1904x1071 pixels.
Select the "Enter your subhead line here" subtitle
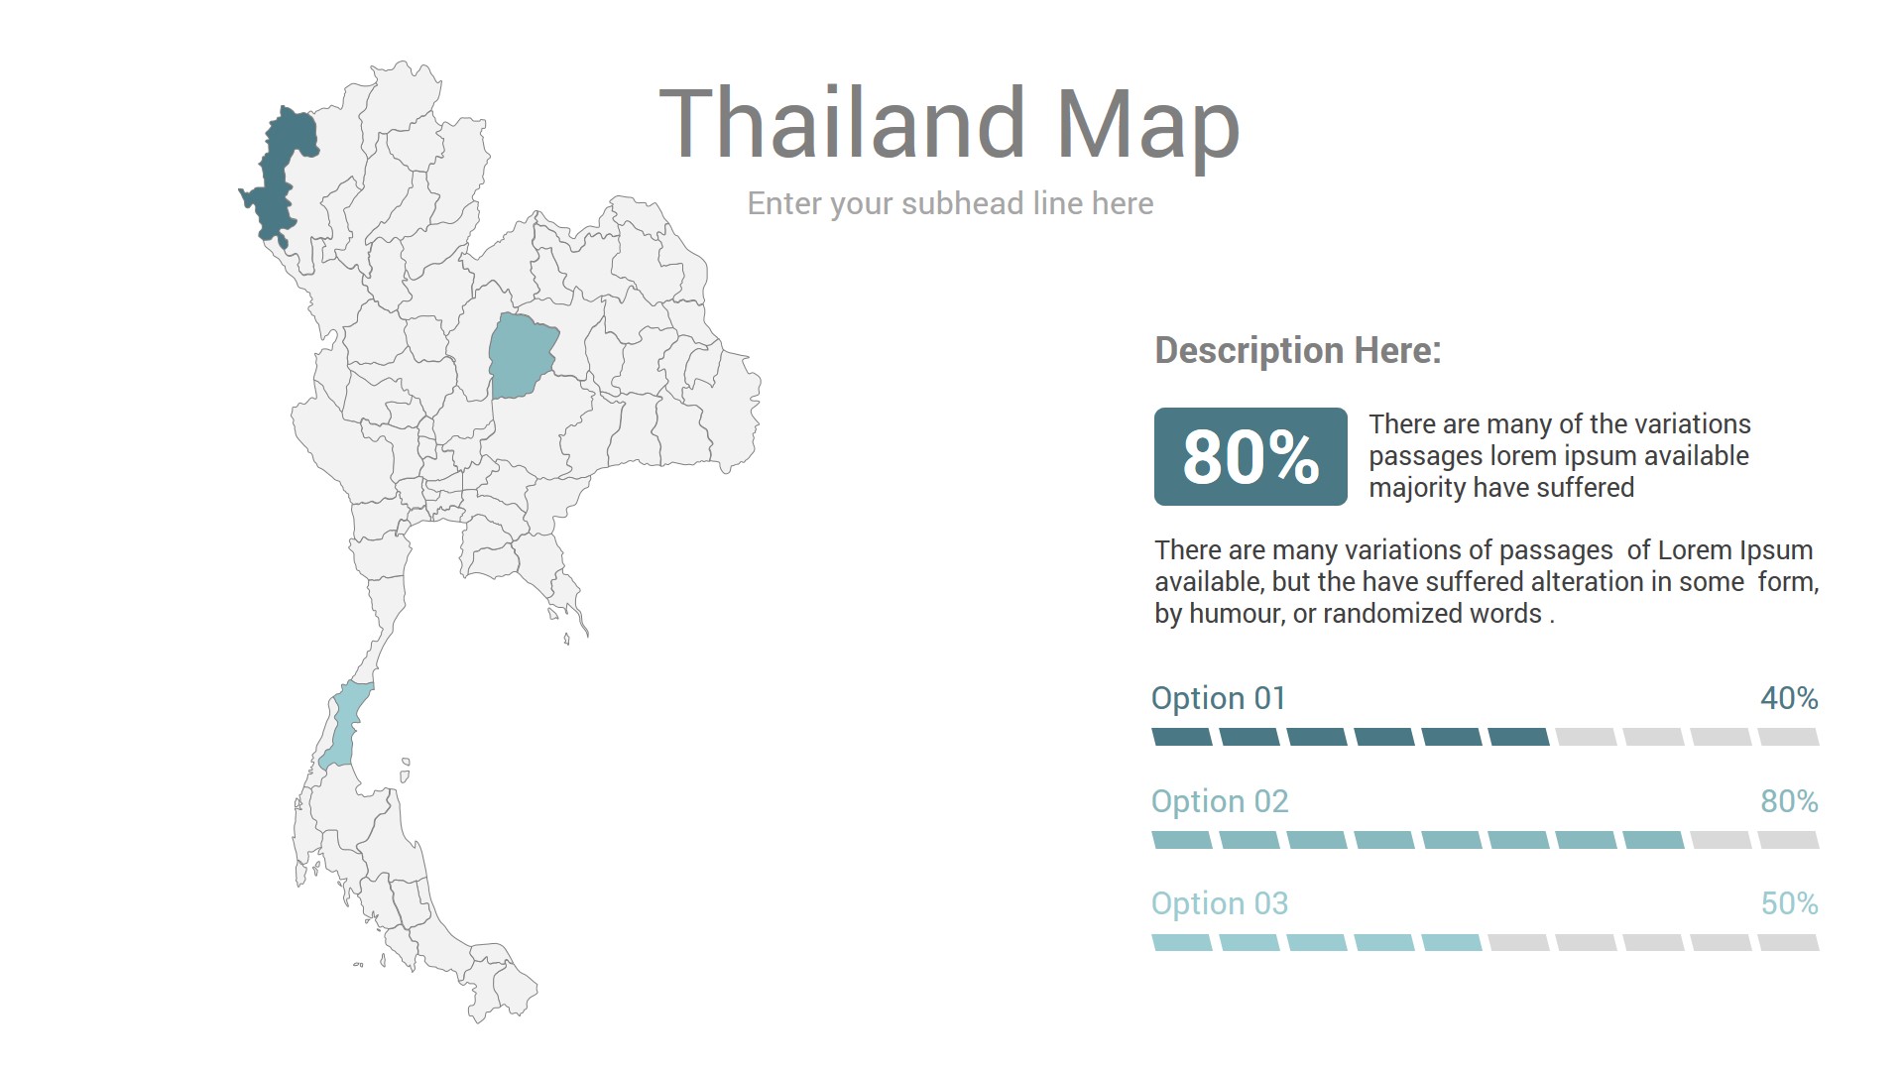coord(950,203)
